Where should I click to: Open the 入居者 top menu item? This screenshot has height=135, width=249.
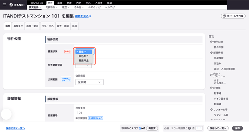pos(99,3)
